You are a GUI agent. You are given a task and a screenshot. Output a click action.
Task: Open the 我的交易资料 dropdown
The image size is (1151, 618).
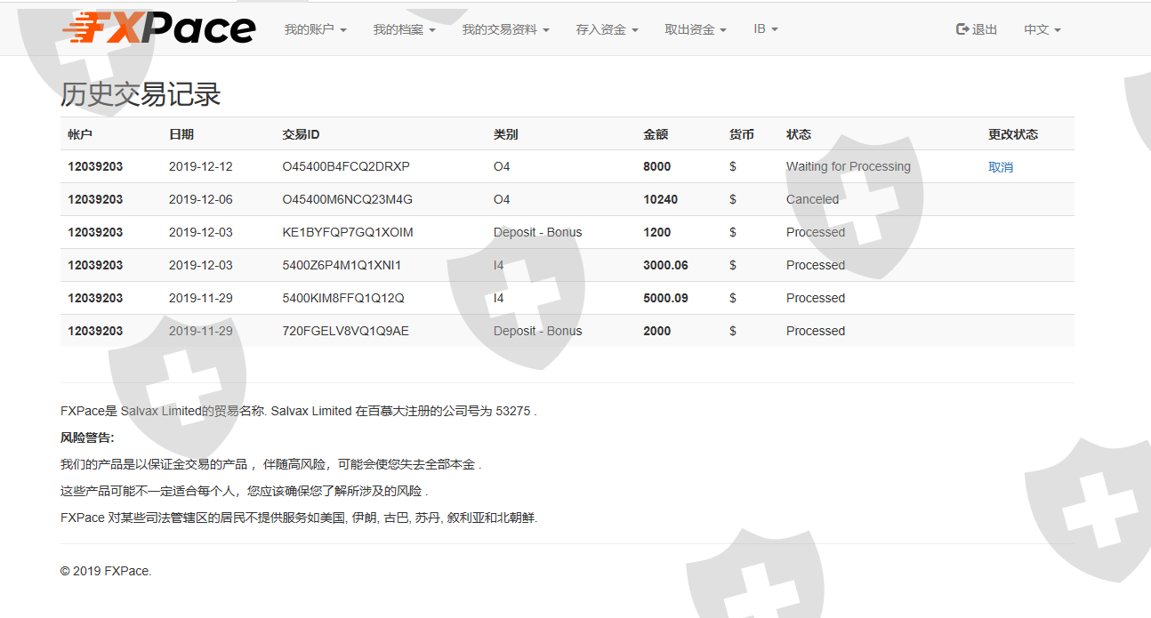505,29
